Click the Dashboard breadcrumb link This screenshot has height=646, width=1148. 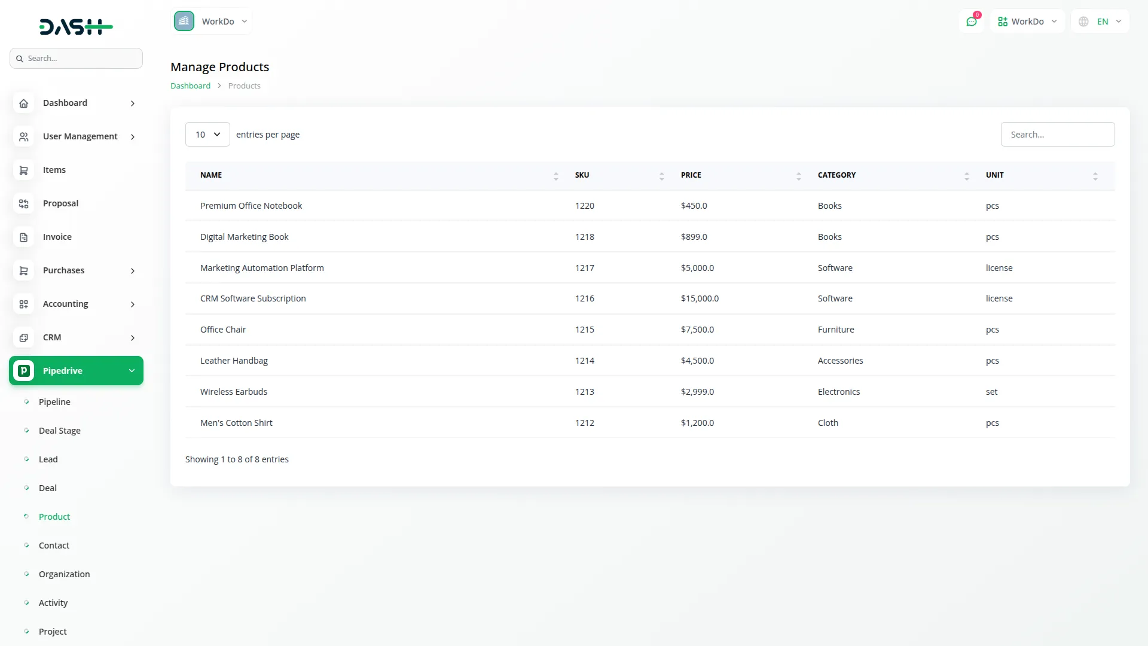190,86
